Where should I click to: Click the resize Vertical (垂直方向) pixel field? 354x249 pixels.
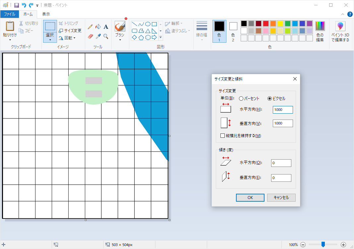[283, 124]
